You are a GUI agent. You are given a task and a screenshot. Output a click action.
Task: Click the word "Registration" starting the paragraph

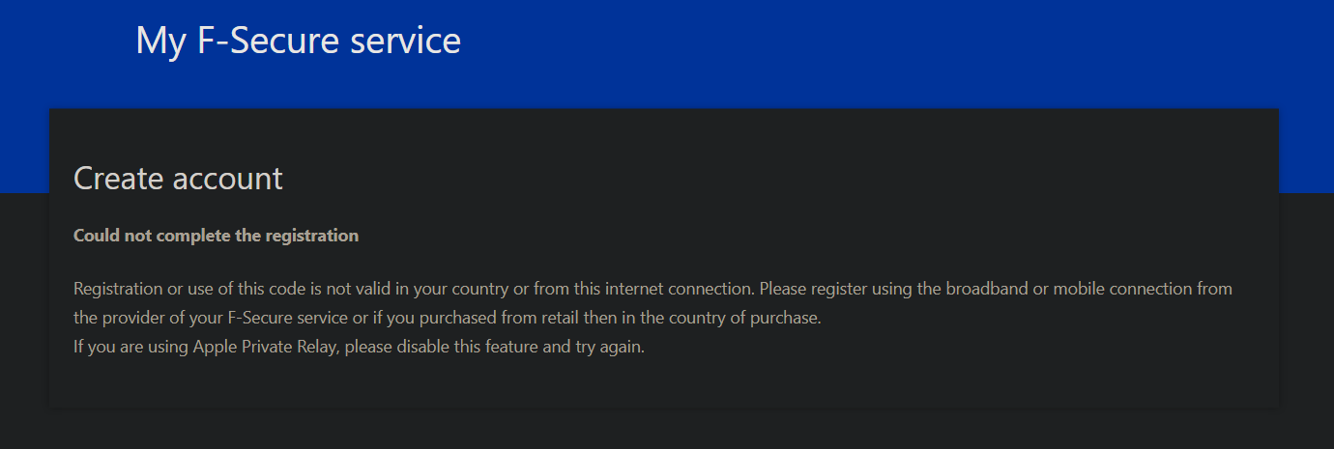(x=118, y=289)
